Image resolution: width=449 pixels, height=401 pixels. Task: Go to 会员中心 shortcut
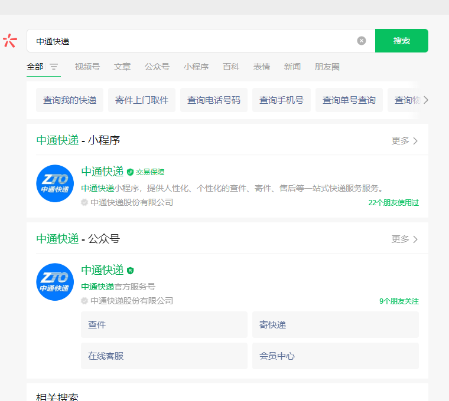click(335, 356)
